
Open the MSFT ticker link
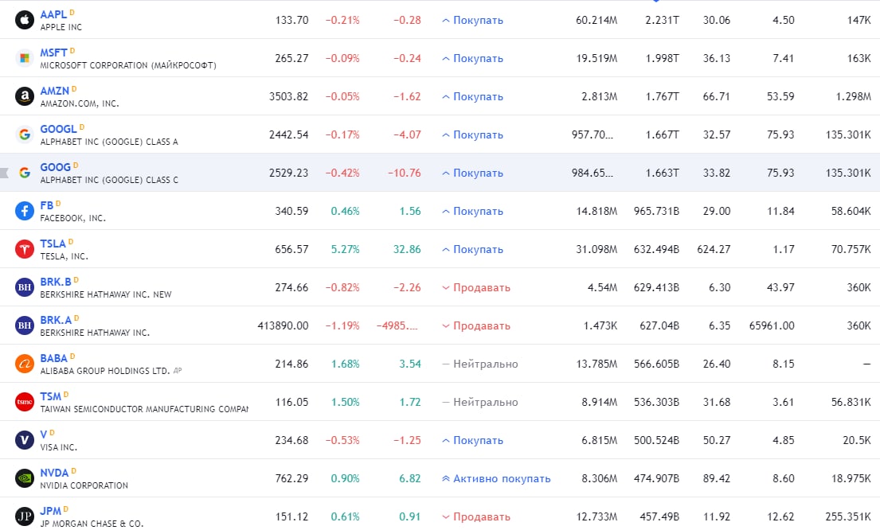[x=54, y=53]
